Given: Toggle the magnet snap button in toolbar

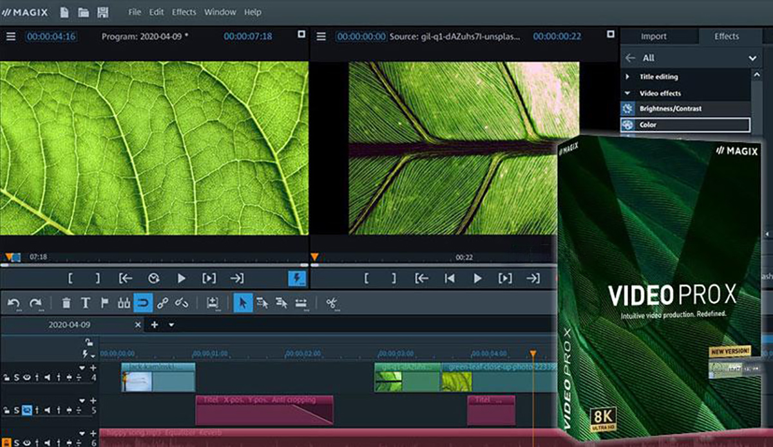Looking at the screenshot, I should 142,303.
